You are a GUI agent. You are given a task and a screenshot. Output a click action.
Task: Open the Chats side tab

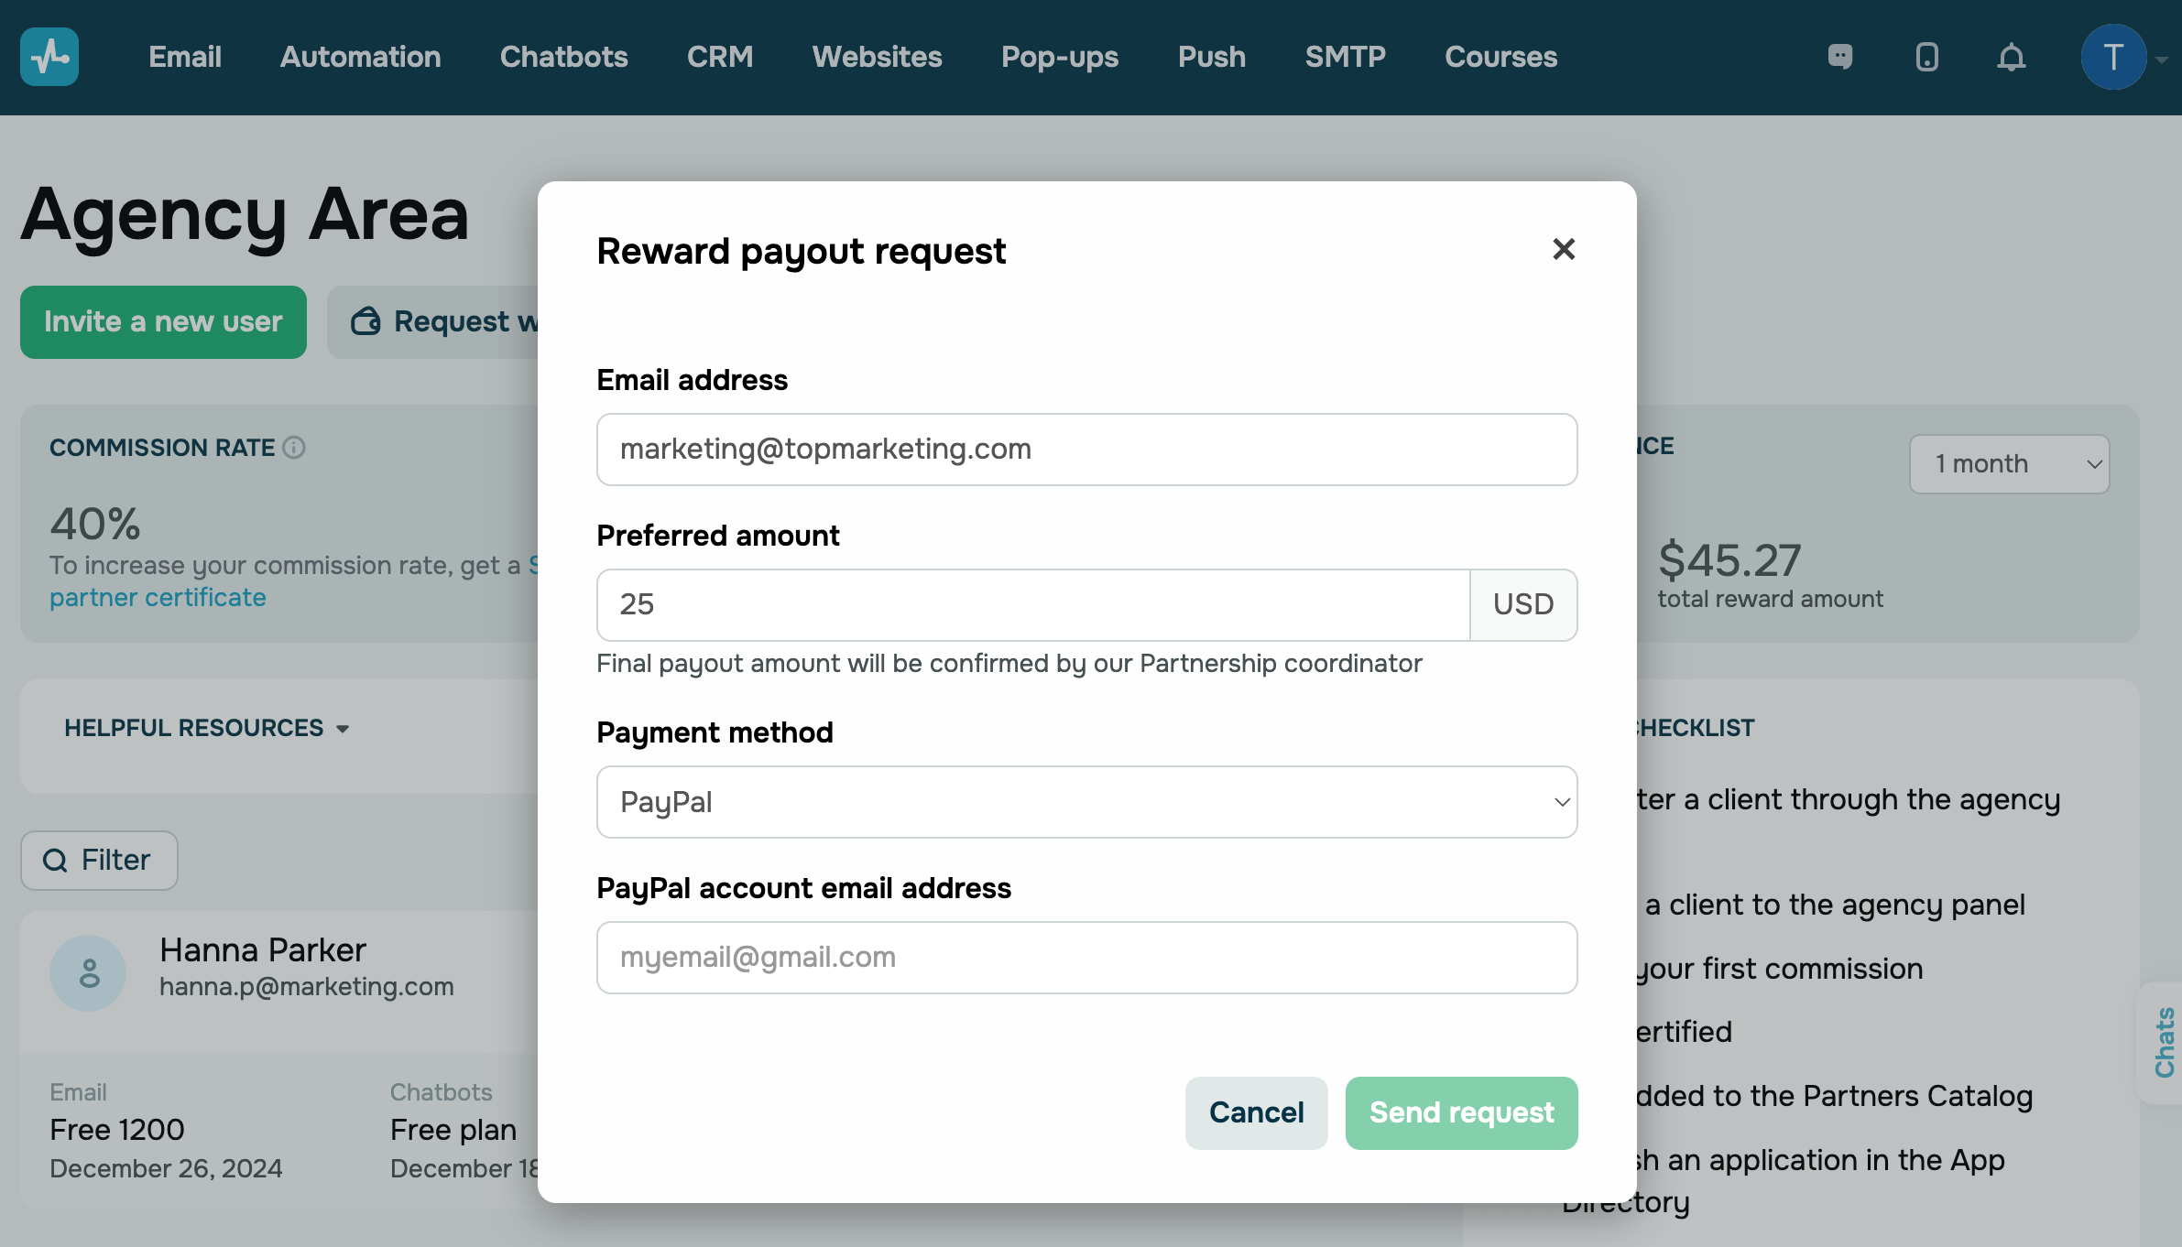2164,1042
